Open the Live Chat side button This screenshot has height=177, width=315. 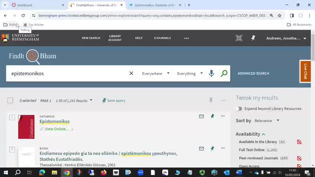[x=305, y=71]
